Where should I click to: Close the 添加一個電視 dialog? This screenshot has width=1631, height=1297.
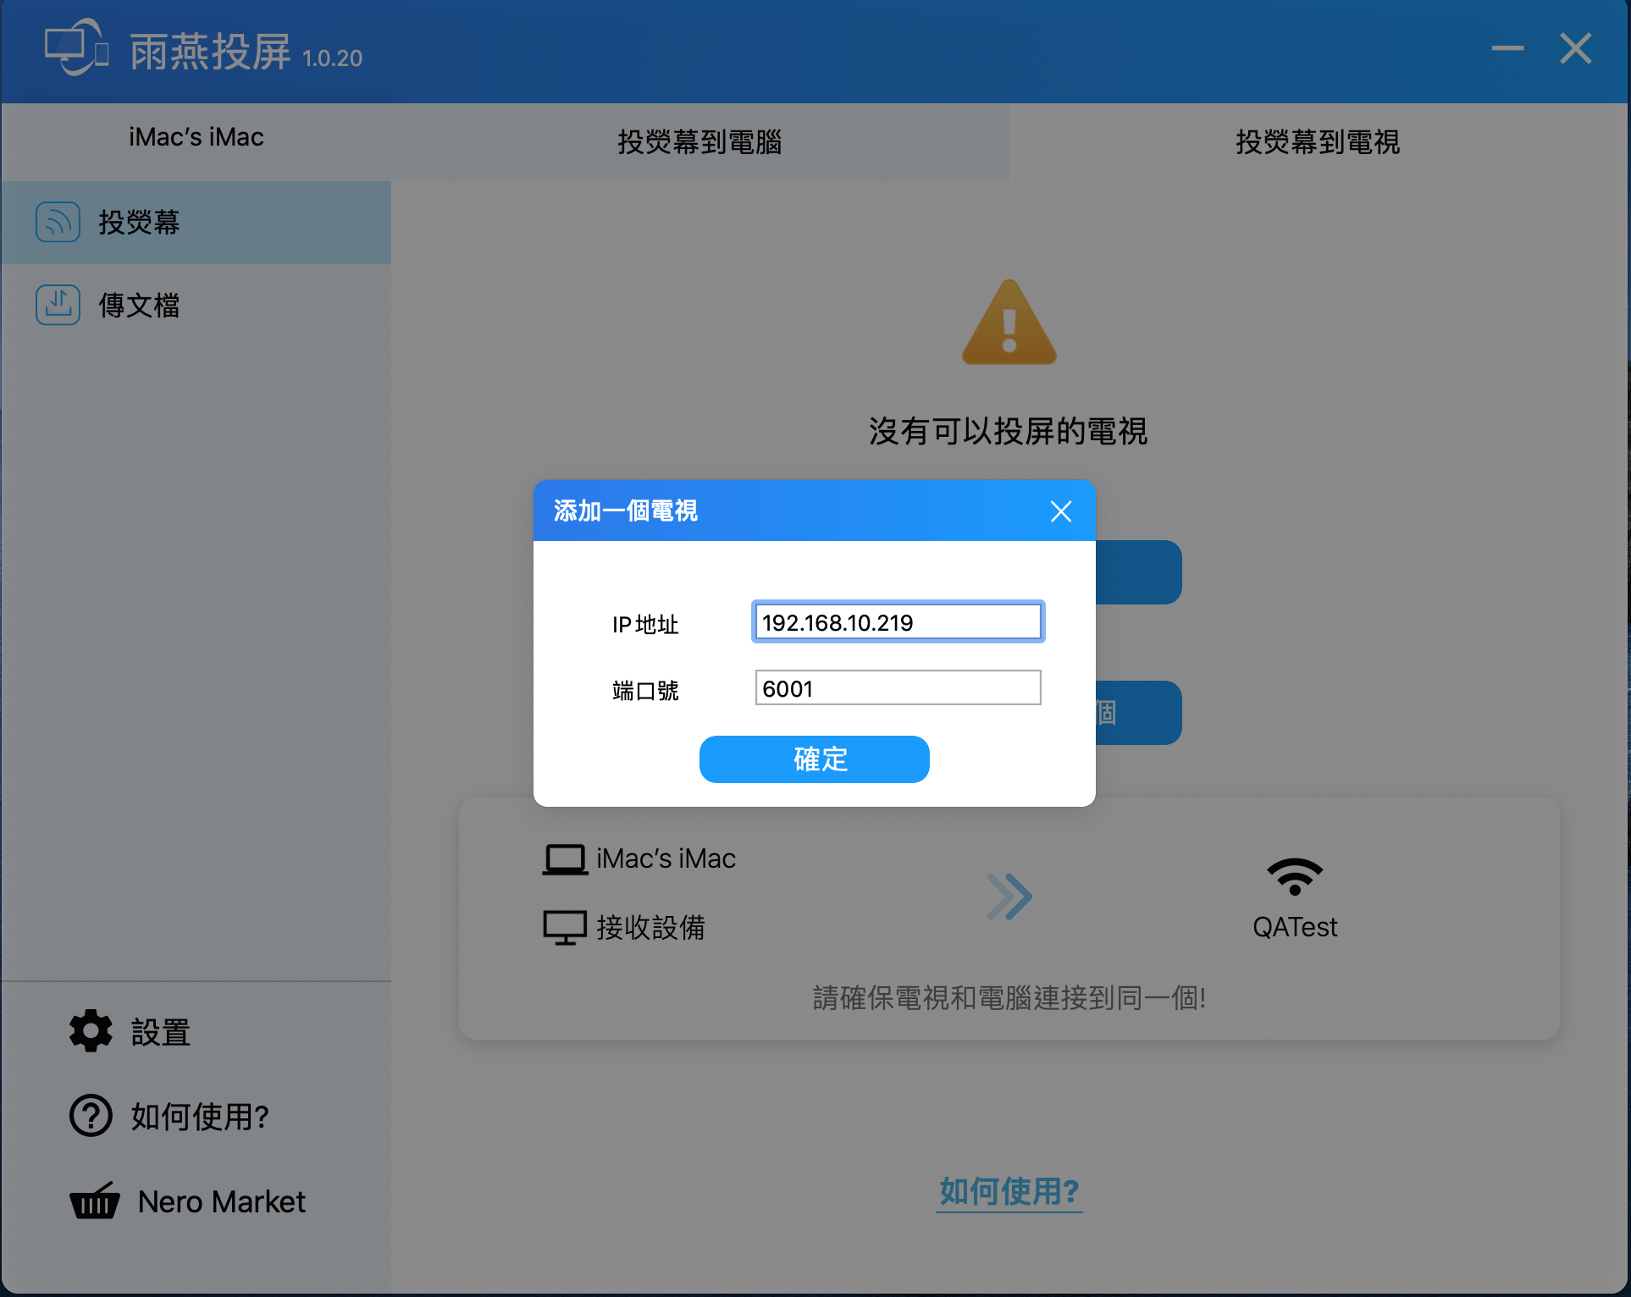[1061, 511]
